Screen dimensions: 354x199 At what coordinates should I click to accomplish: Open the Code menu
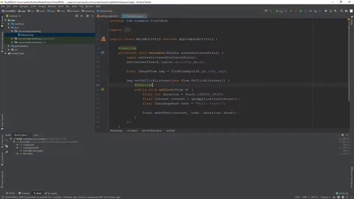[x=33, y=6]
